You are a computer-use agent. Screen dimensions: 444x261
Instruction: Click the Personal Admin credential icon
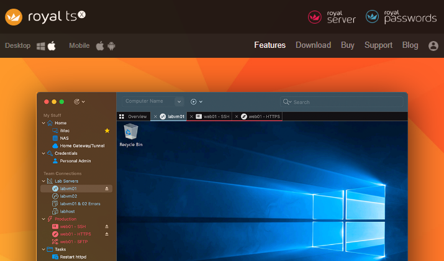click(55, 161)
